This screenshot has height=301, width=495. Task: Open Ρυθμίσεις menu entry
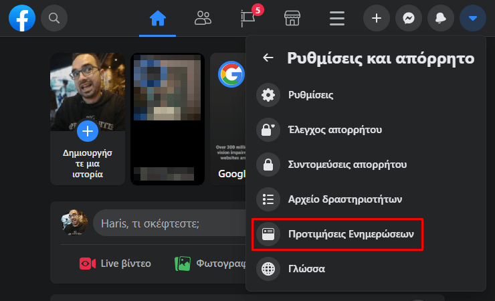[x=366, y=95]
